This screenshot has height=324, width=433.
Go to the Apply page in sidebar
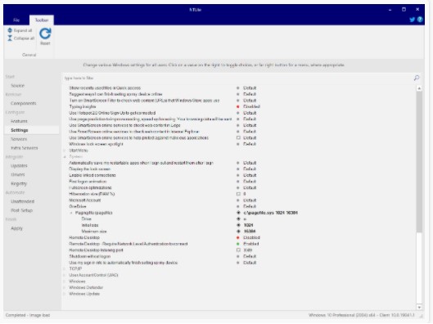17,228
